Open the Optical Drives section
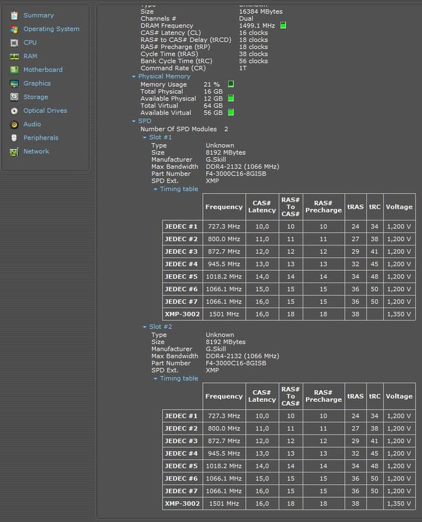Screen dimensions: 422x522 tap(45, 110)
